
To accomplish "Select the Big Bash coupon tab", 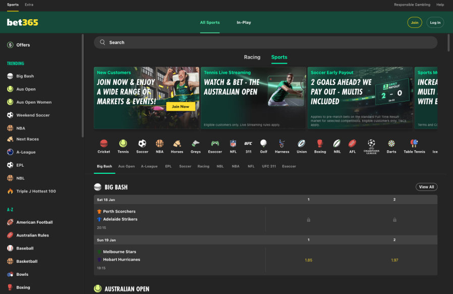I will pyautogui.click(x=104, y=166).
